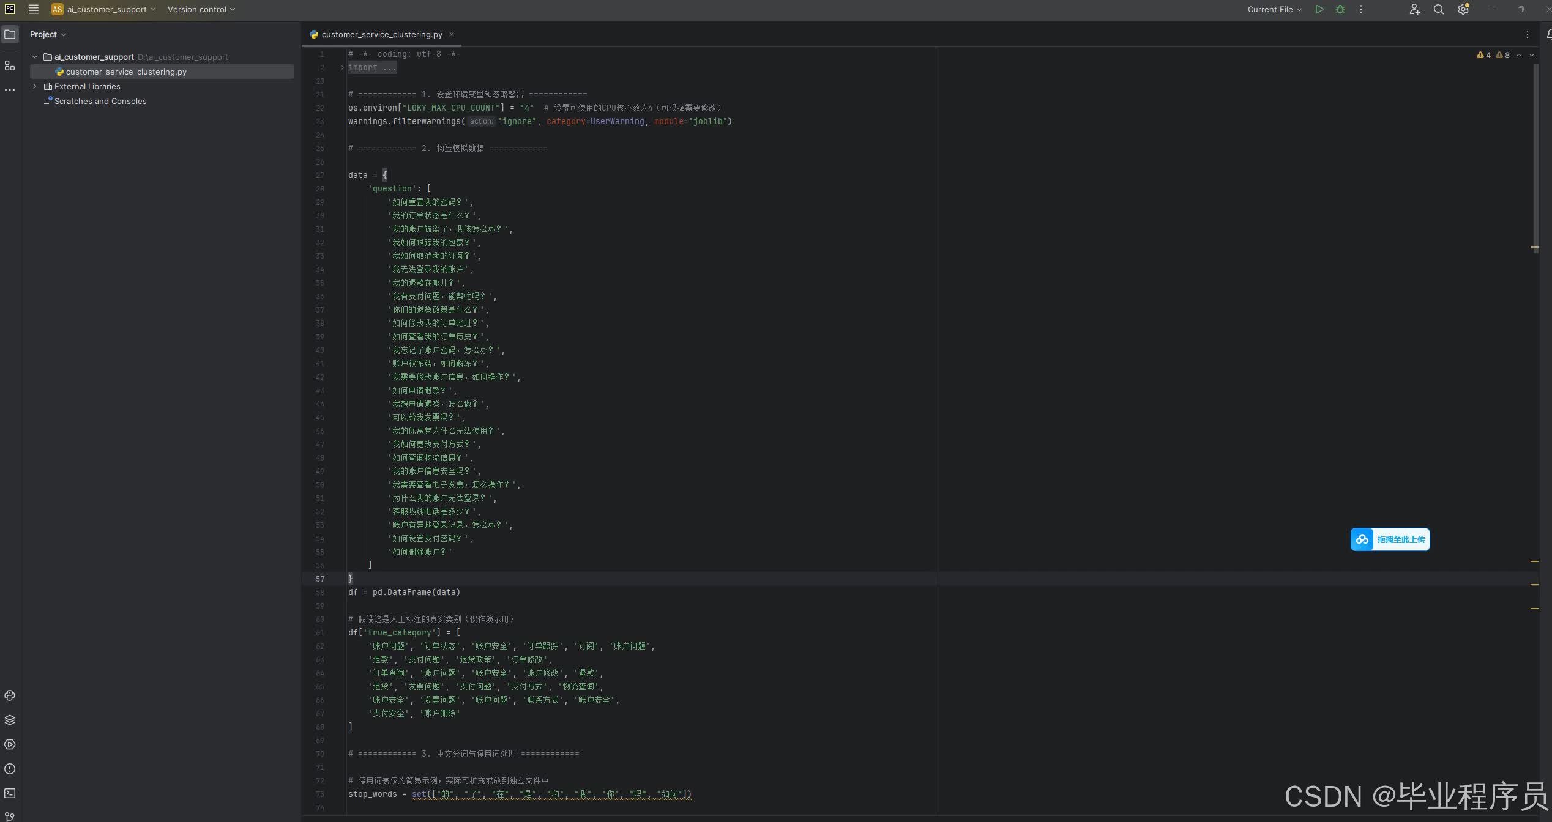This screenshot has width=1552, height=822.
Task: Debug the current file
Action: pyautogui.click(x=1340, y=9)
